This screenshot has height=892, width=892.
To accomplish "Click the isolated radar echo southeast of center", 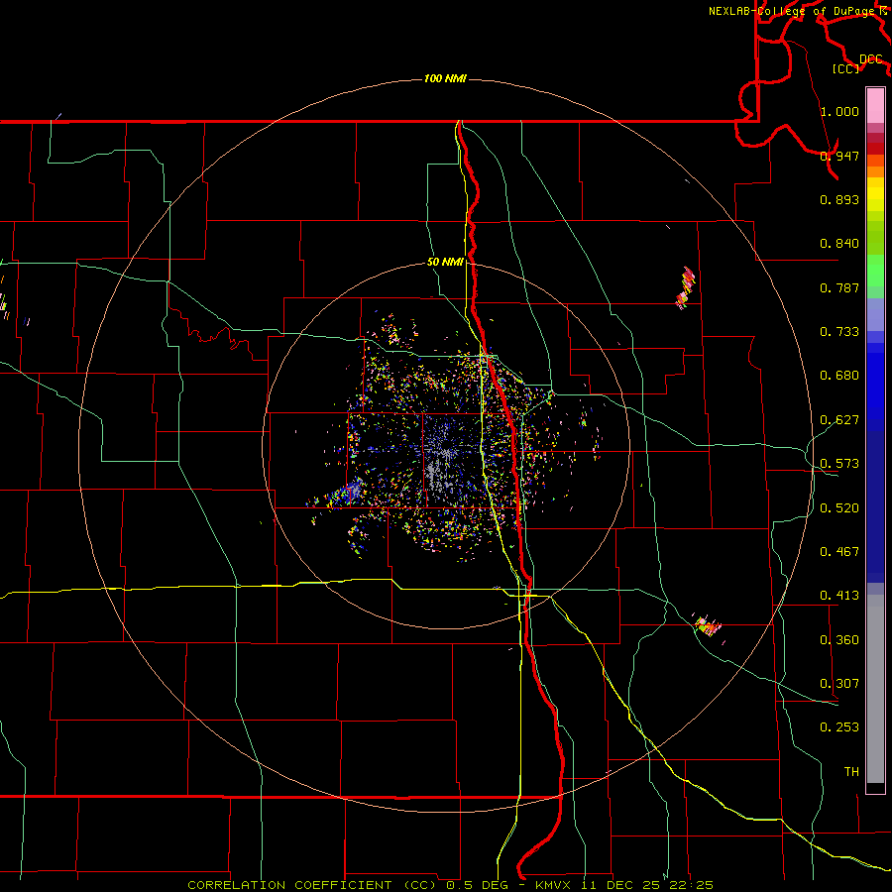I will 708,625.
